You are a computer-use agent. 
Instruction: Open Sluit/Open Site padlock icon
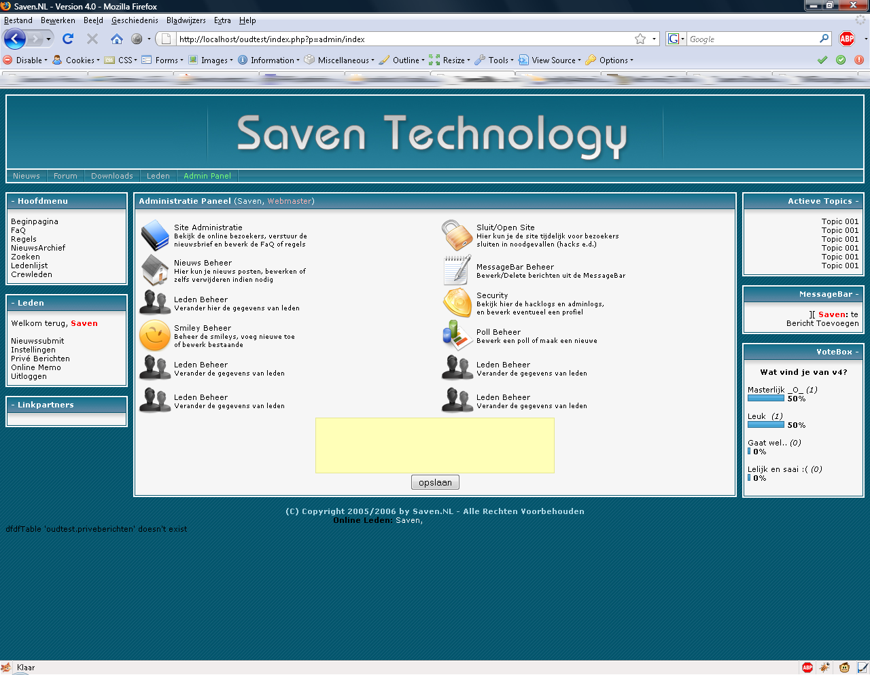(x=457, y=235)
